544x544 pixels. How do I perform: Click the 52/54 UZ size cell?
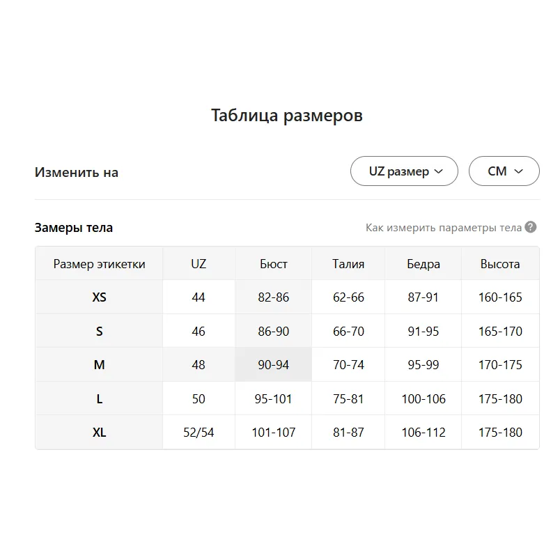(199, 433)
